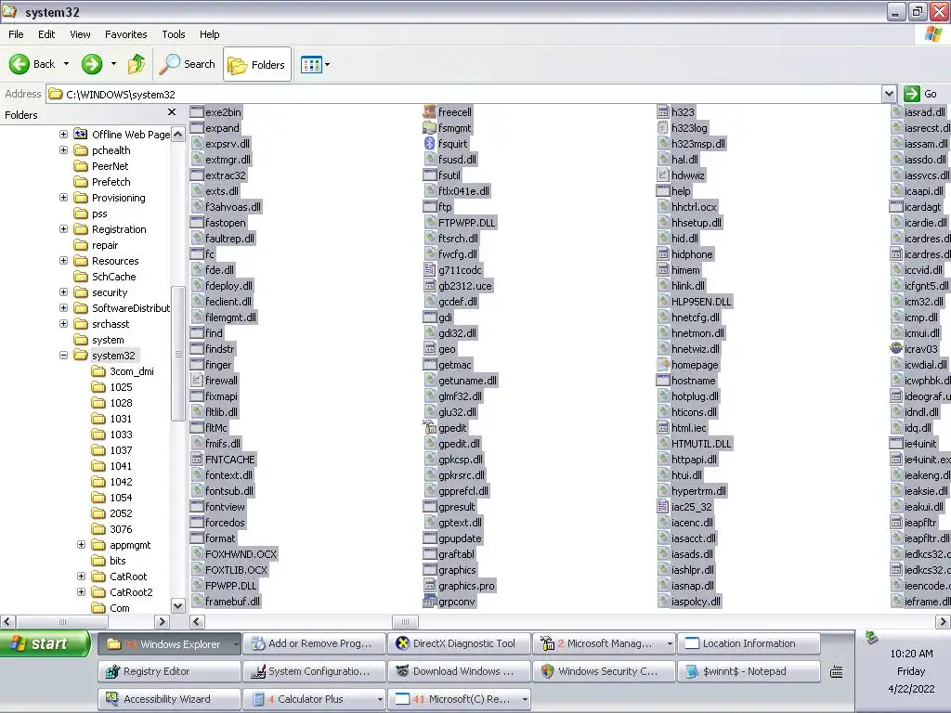Open the Tools menu

(x=174, y=34)
